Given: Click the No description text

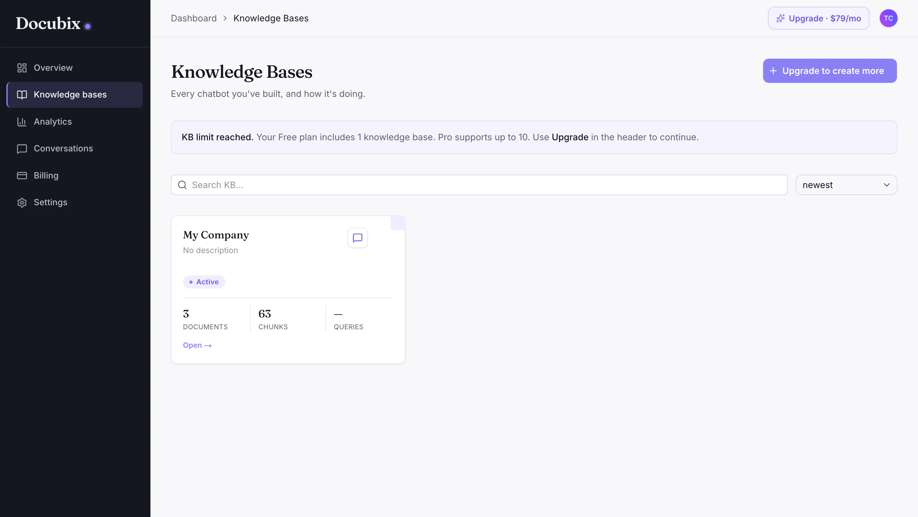Looking at the screenshot, I should click(x=210, y=251).
